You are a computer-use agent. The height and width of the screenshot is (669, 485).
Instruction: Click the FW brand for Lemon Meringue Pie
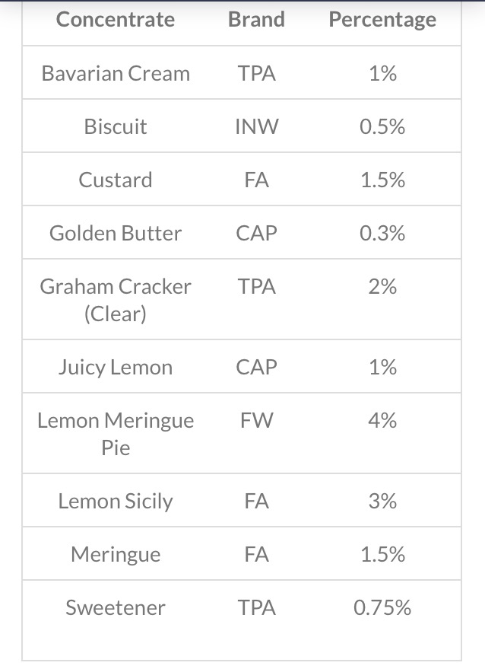pyautogui.click(x=256, y=421)
